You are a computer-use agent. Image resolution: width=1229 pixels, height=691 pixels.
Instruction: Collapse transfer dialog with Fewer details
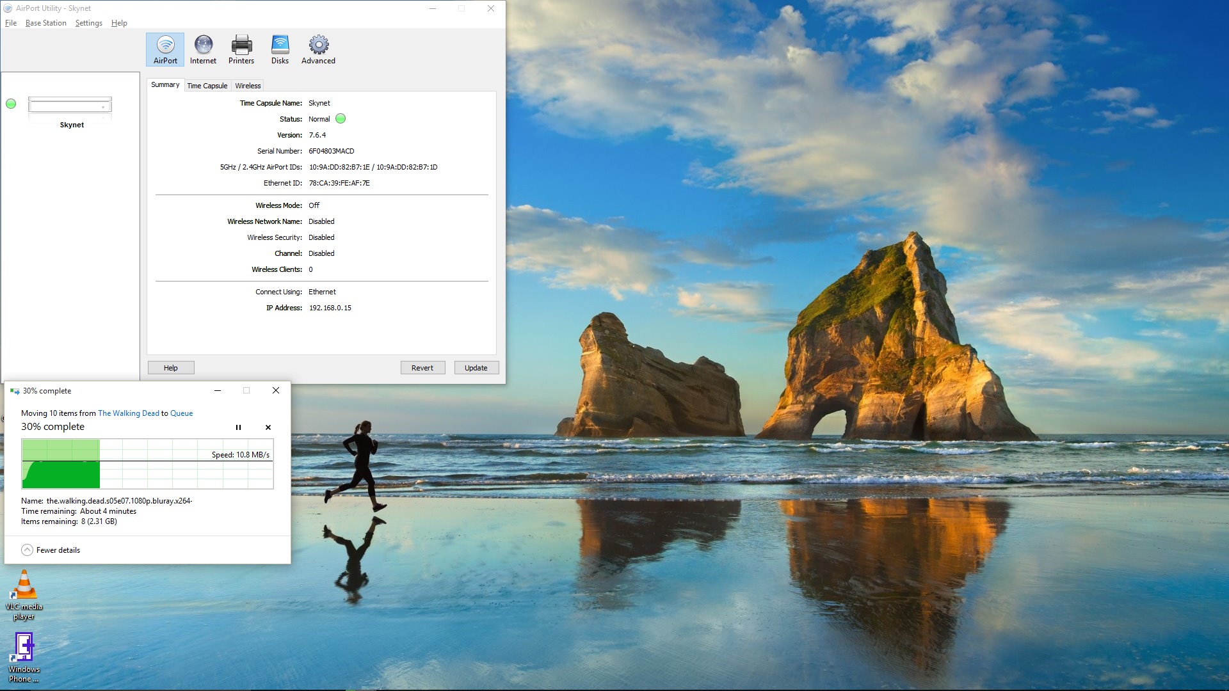point(51,550)
